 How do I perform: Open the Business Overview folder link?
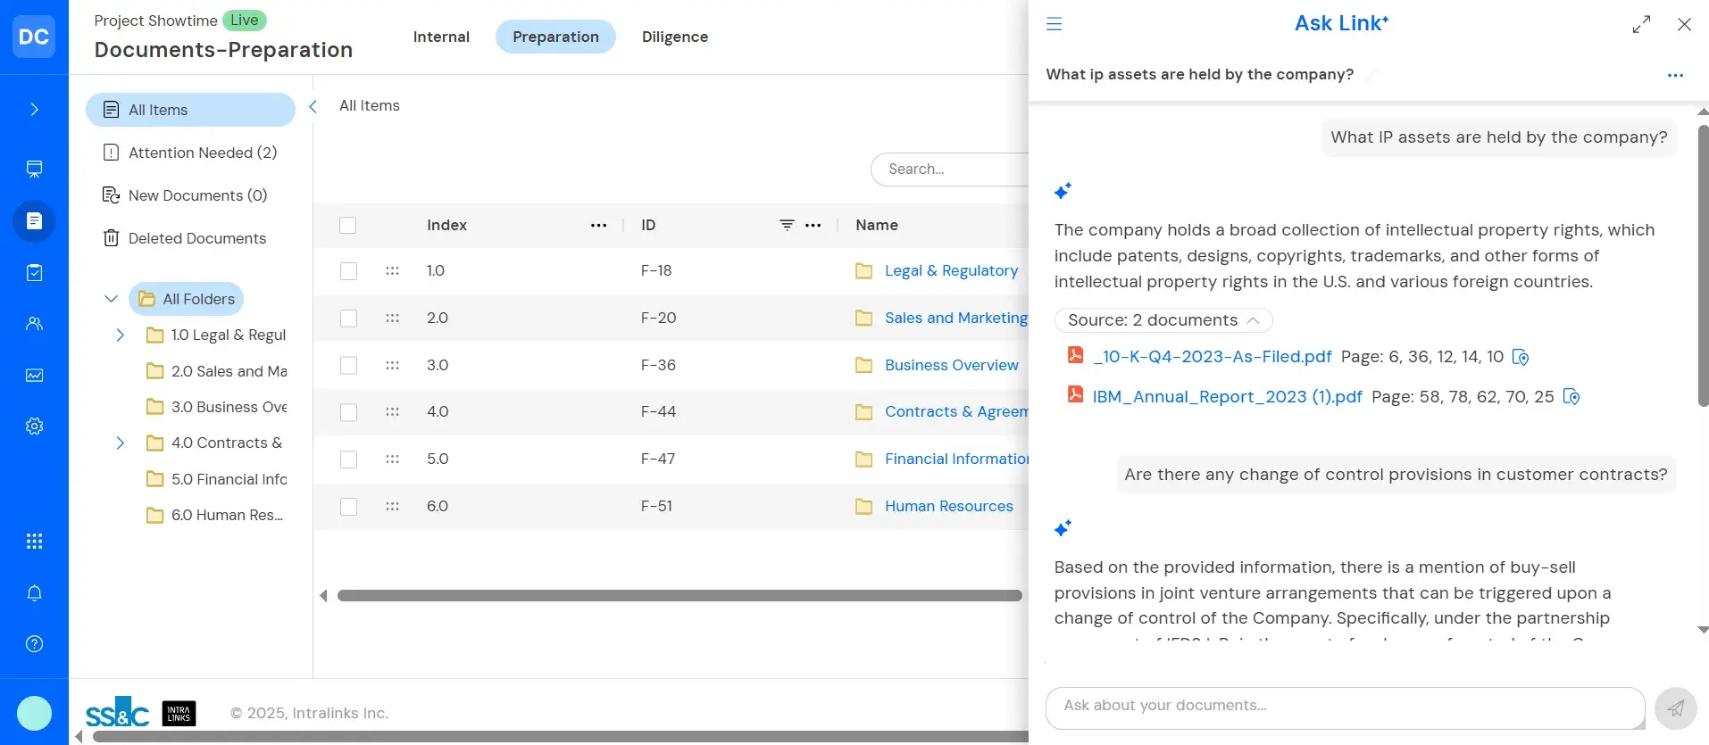coord(951,365)
